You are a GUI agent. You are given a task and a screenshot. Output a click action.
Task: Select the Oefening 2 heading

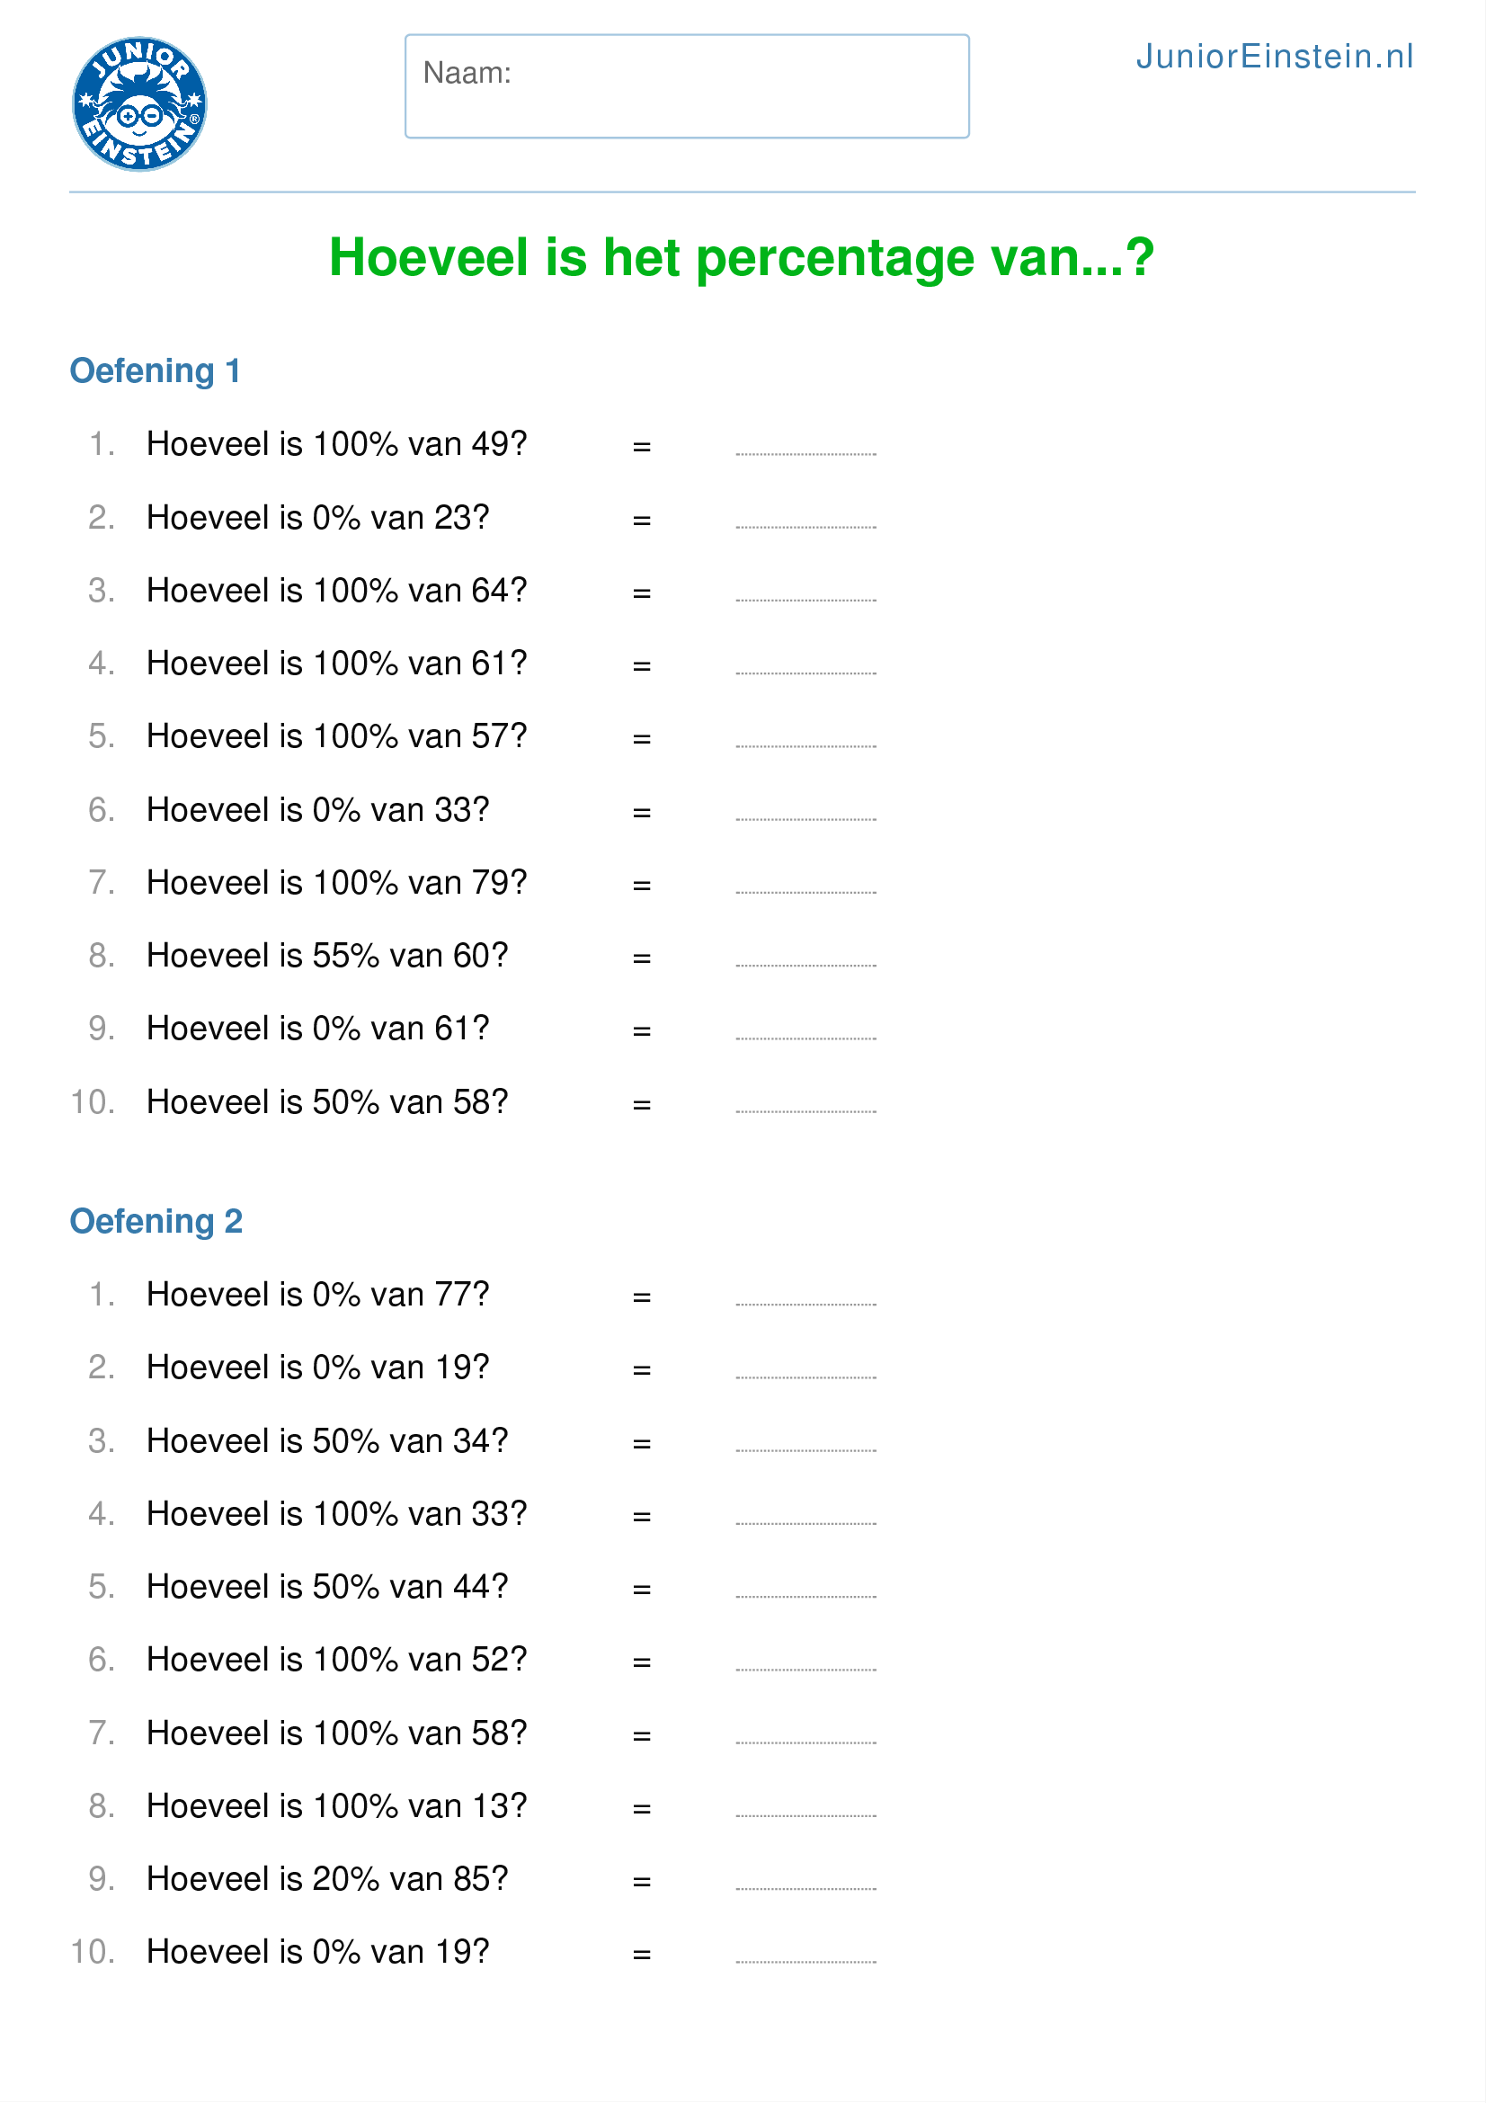click(x=156, y=1221)
